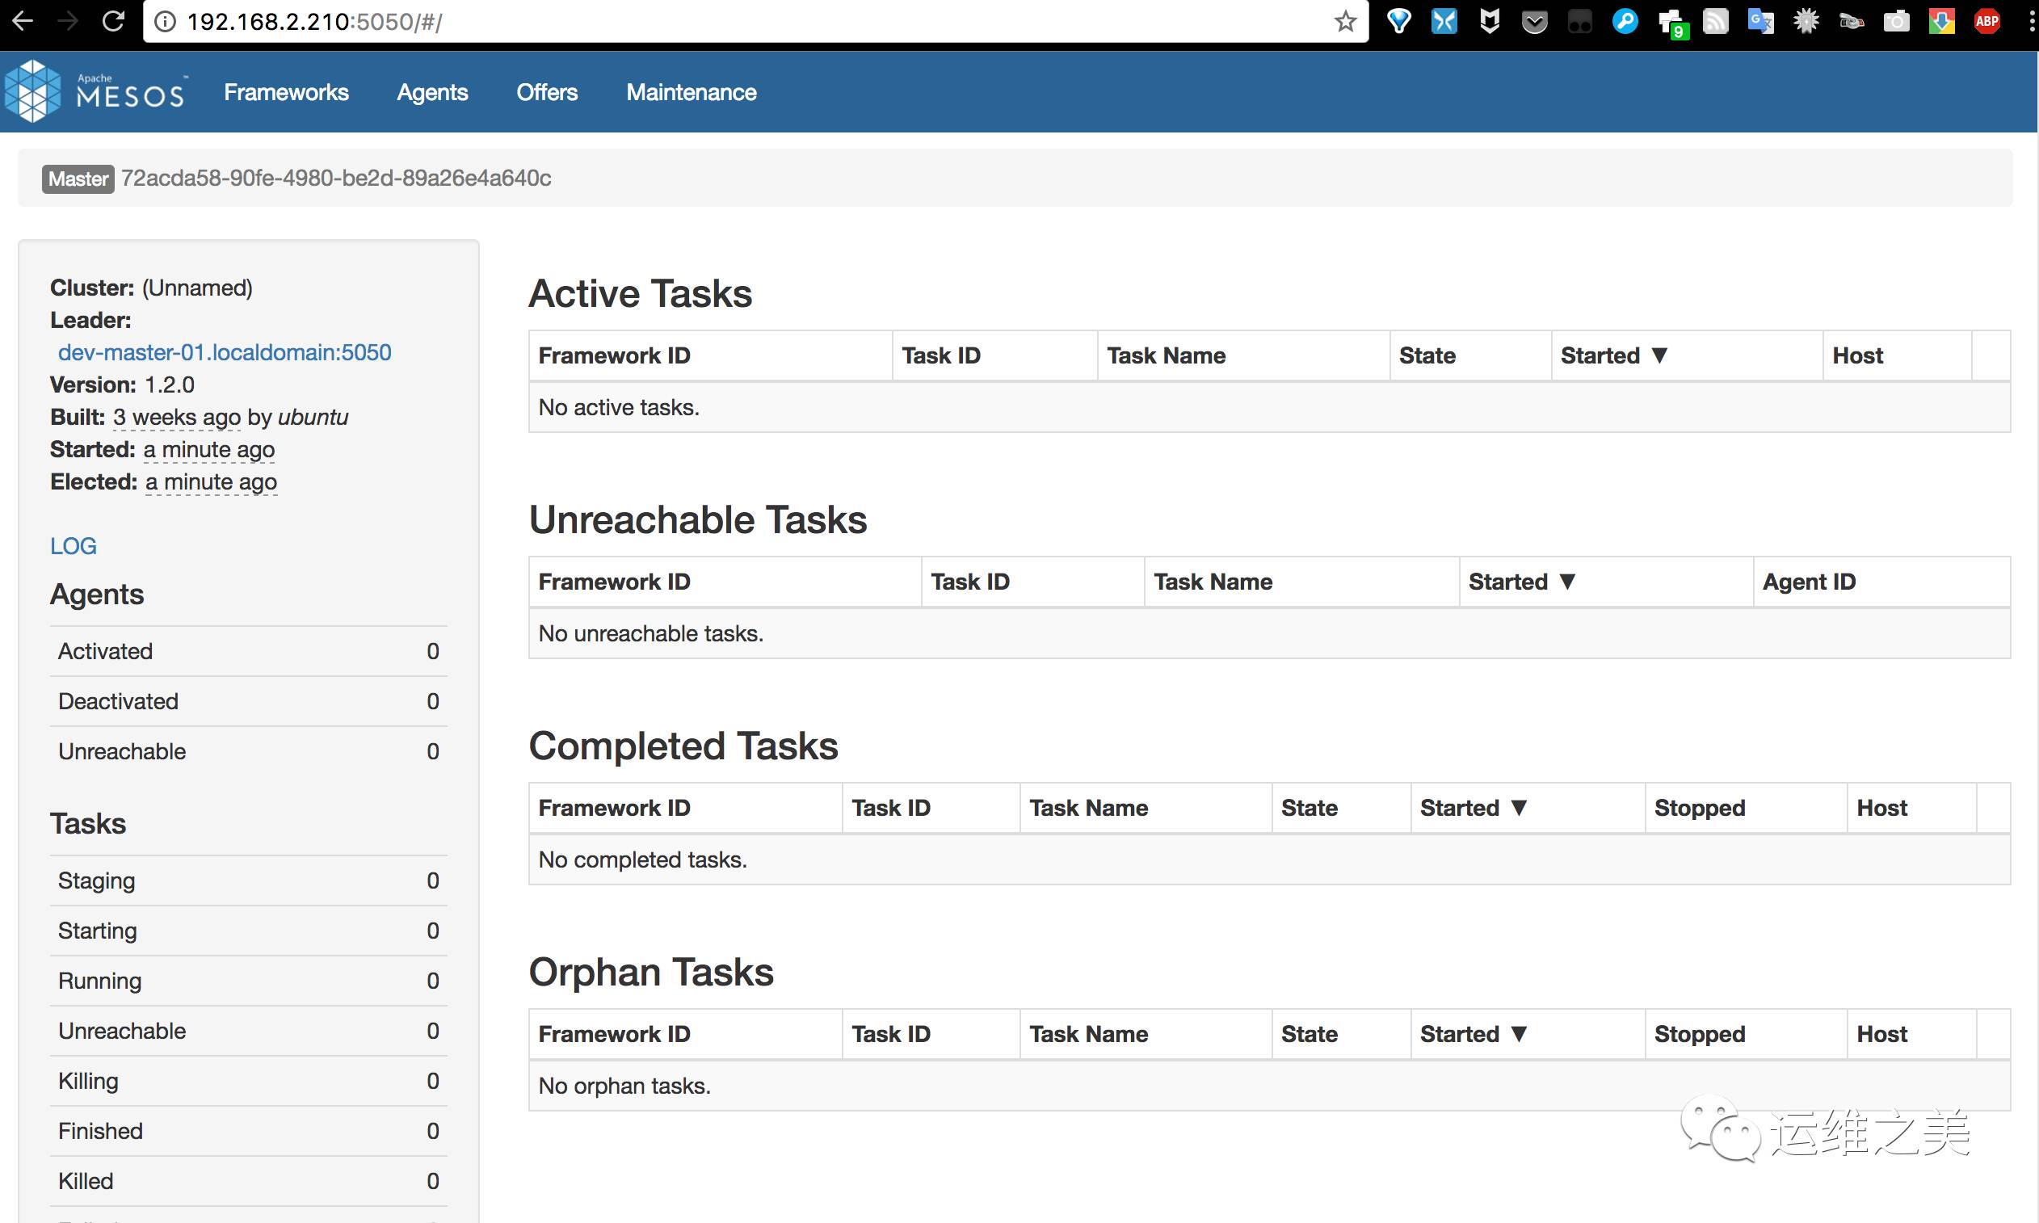Click the Maintenance tab
This screenshot has width=2039, height=1223.
pos(692,90)
